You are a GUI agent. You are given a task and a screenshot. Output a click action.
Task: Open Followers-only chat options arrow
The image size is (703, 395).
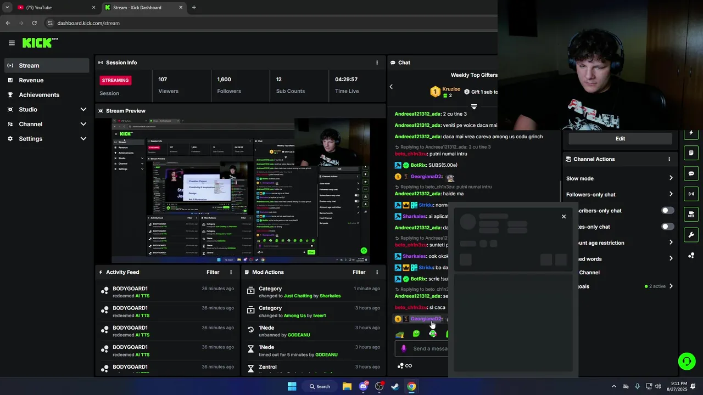pos(671,194)
